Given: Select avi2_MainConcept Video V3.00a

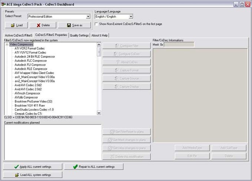Looking at the screenshot, I should [34, 81].
